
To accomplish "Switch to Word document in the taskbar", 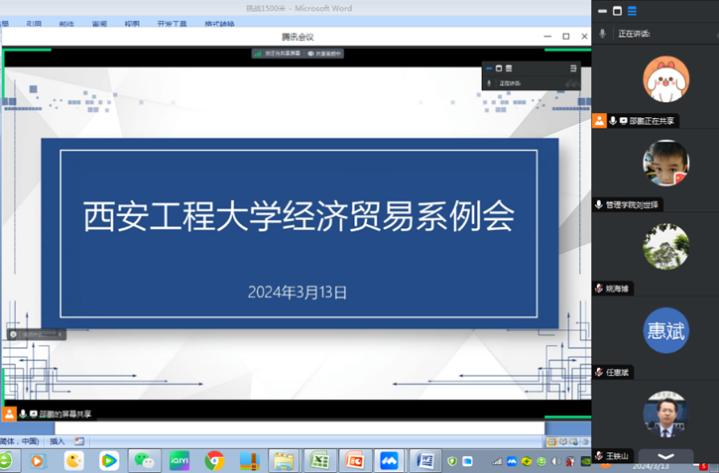I will (x=424, y=460).
